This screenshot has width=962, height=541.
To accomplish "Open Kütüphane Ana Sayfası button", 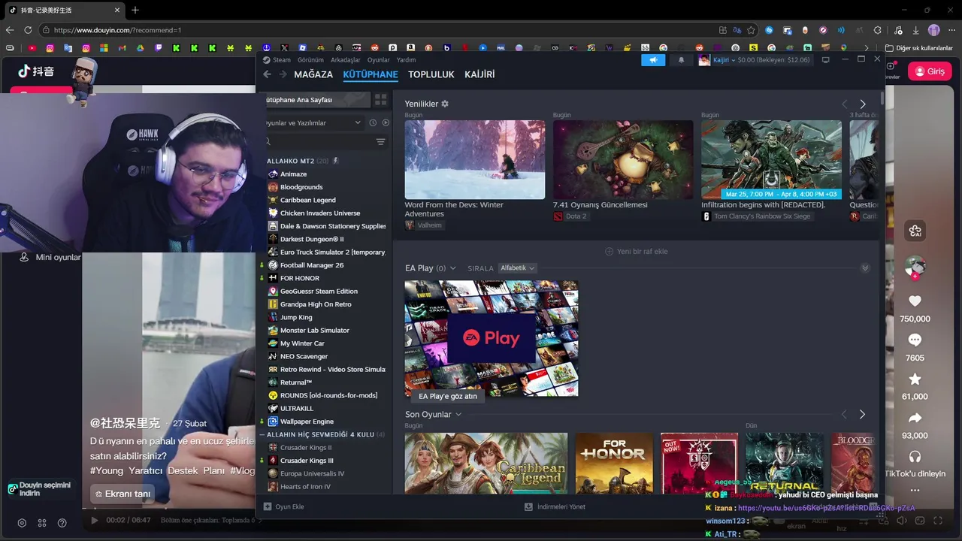I will click(316, 100).
